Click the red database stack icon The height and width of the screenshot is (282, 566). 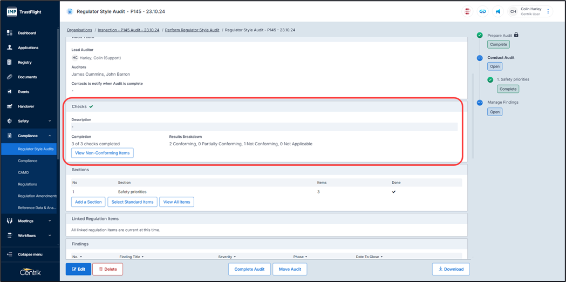[467, 11]
